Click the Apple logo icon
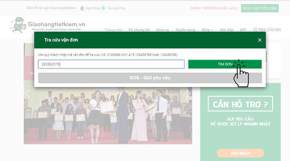Screen dimensions: 290x161 82,8
